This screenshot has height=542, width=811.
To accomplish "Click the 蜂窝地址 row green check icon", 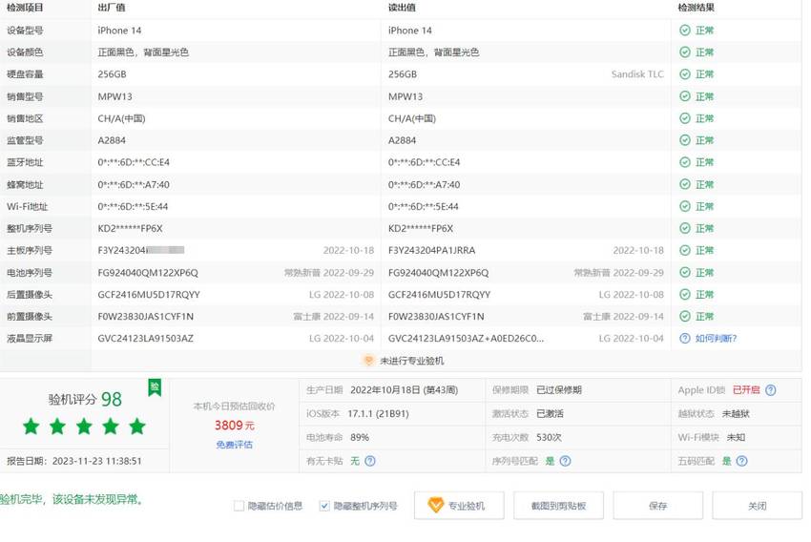I will pos(685,184).
